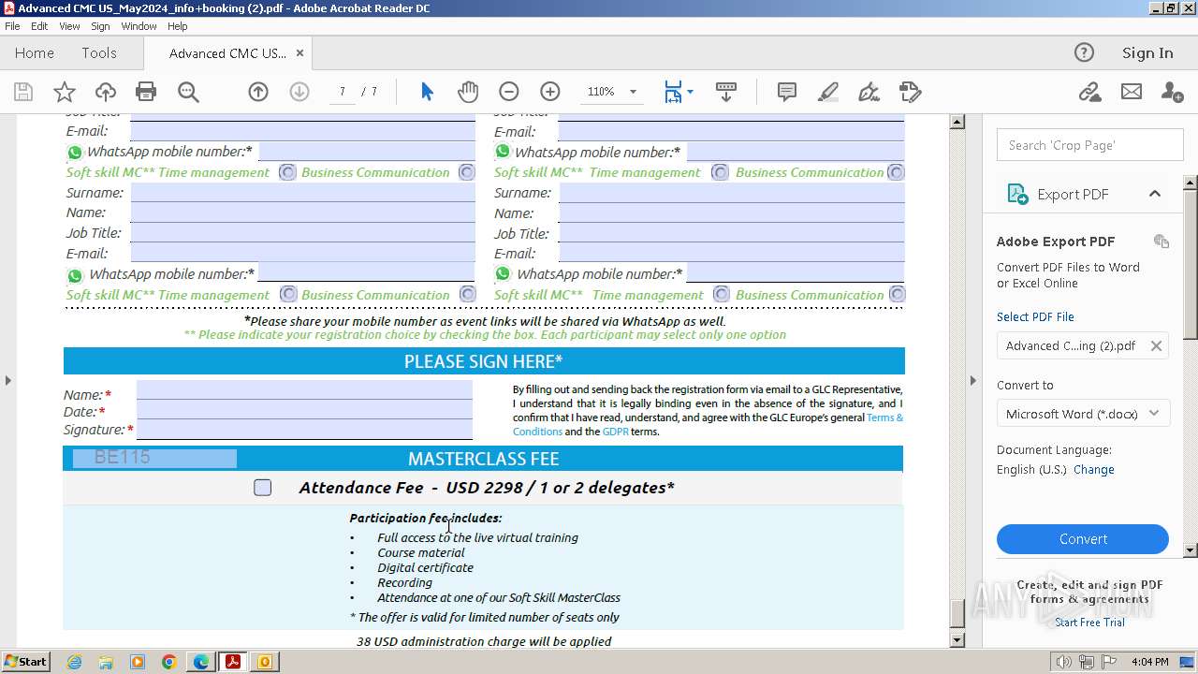Image resolution: width=1198 pixels, height=674 pixels.
Task: Open the Window menu
Action: (x=139, y=26)
